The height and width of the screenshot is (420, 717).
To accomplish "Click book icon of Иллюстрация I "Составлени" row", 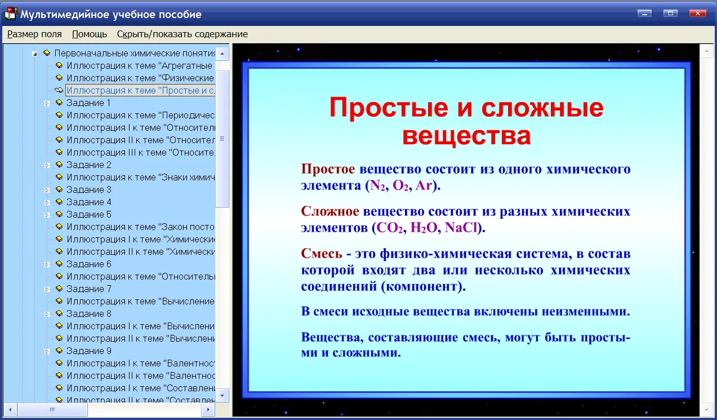I will (x=59, y=388).
